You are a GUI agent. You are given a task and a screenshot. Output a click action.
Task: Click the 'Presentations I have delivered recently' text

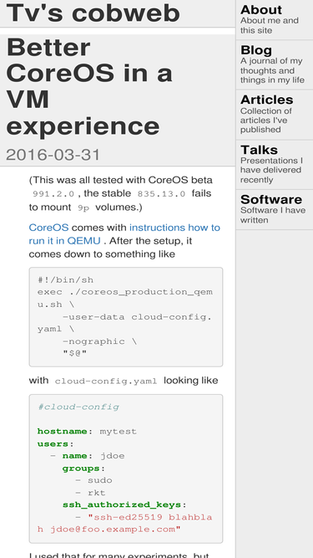point(271,170)
